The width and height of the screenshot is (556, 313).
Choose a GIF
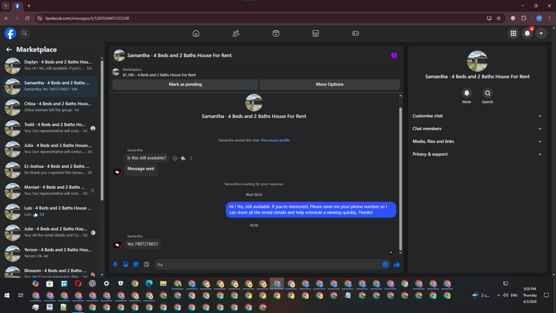147,264
